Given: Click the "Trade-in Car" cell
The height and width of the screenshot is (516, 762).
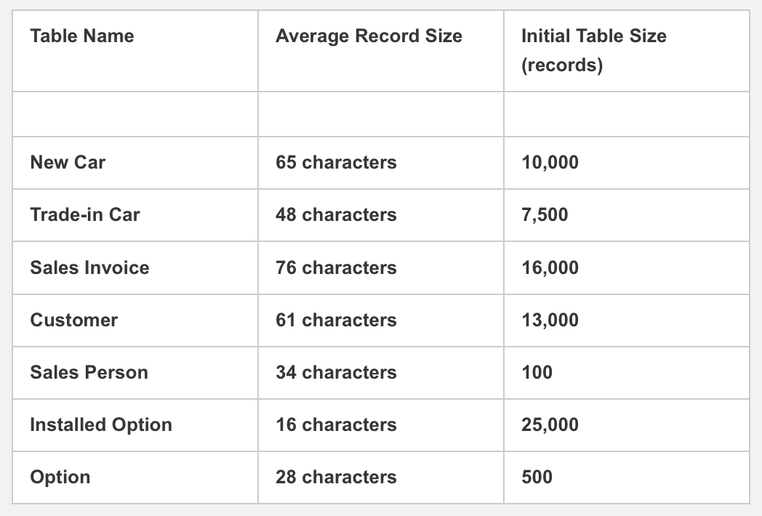Looking at the screenshot, I should (x=85, y=214).
